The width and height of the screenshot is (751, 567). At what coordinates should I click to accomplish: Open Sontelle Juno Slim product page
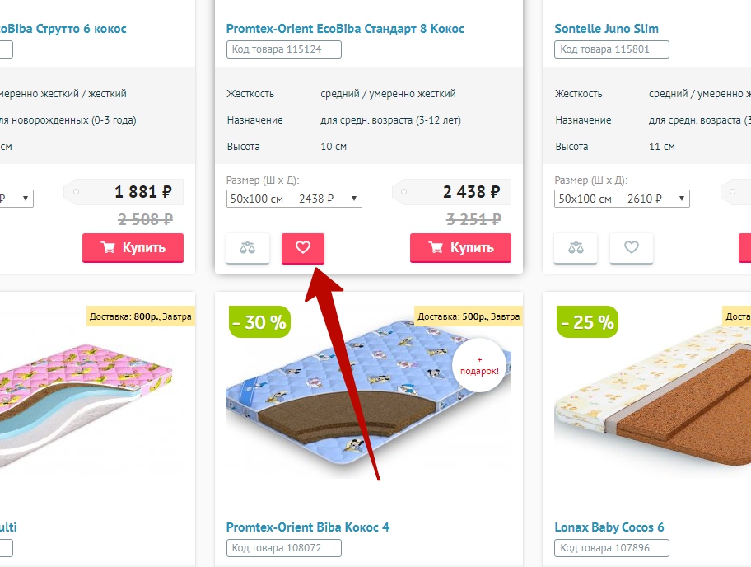pos(606,29)
